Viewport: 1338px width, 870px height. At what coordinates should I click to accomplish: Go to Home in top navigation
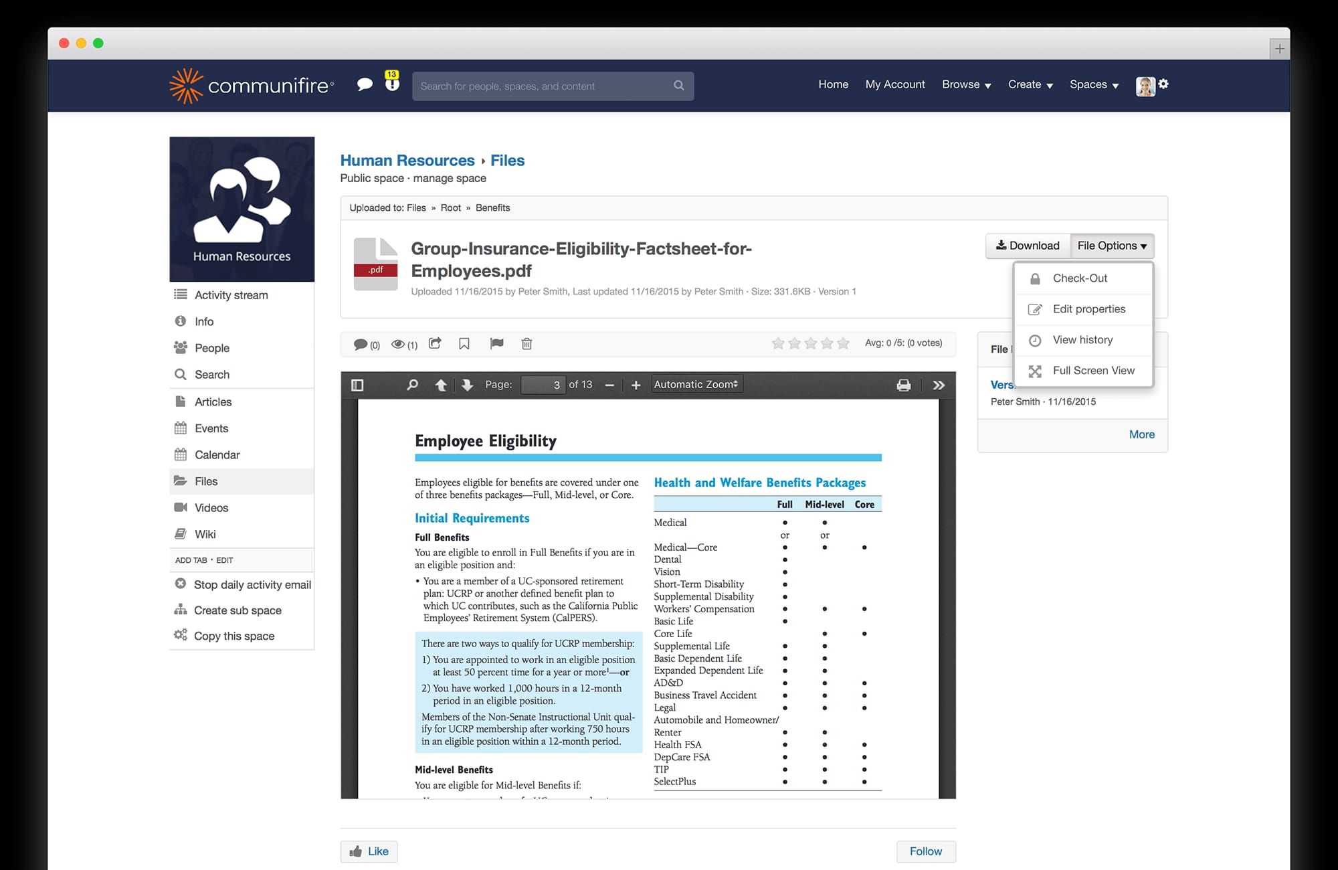click(x=833, y=84)
